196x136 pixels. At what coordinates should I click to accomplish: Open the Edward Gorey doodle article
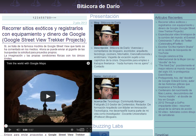[x=176, y=82]
